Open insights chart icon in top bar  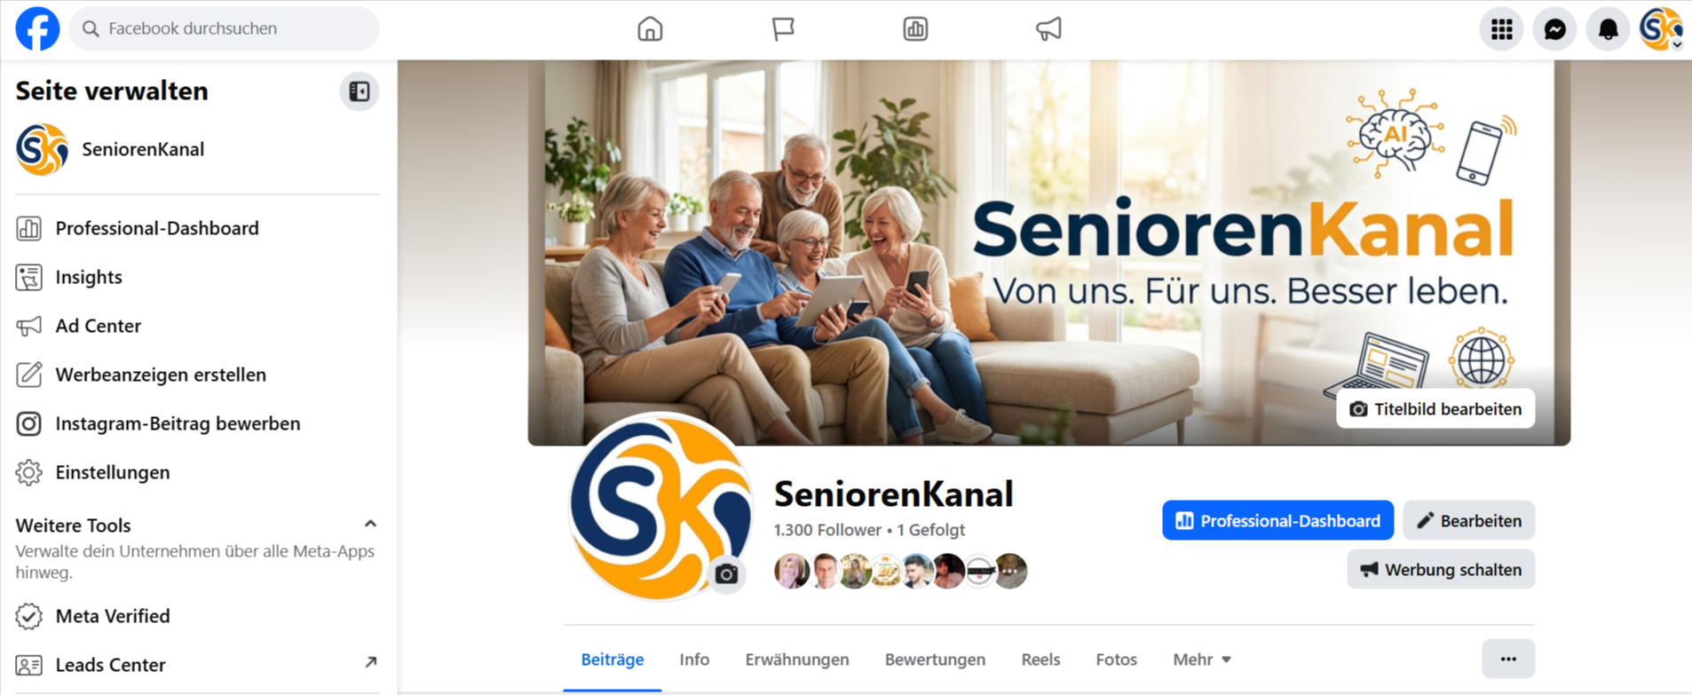point(915,29)
